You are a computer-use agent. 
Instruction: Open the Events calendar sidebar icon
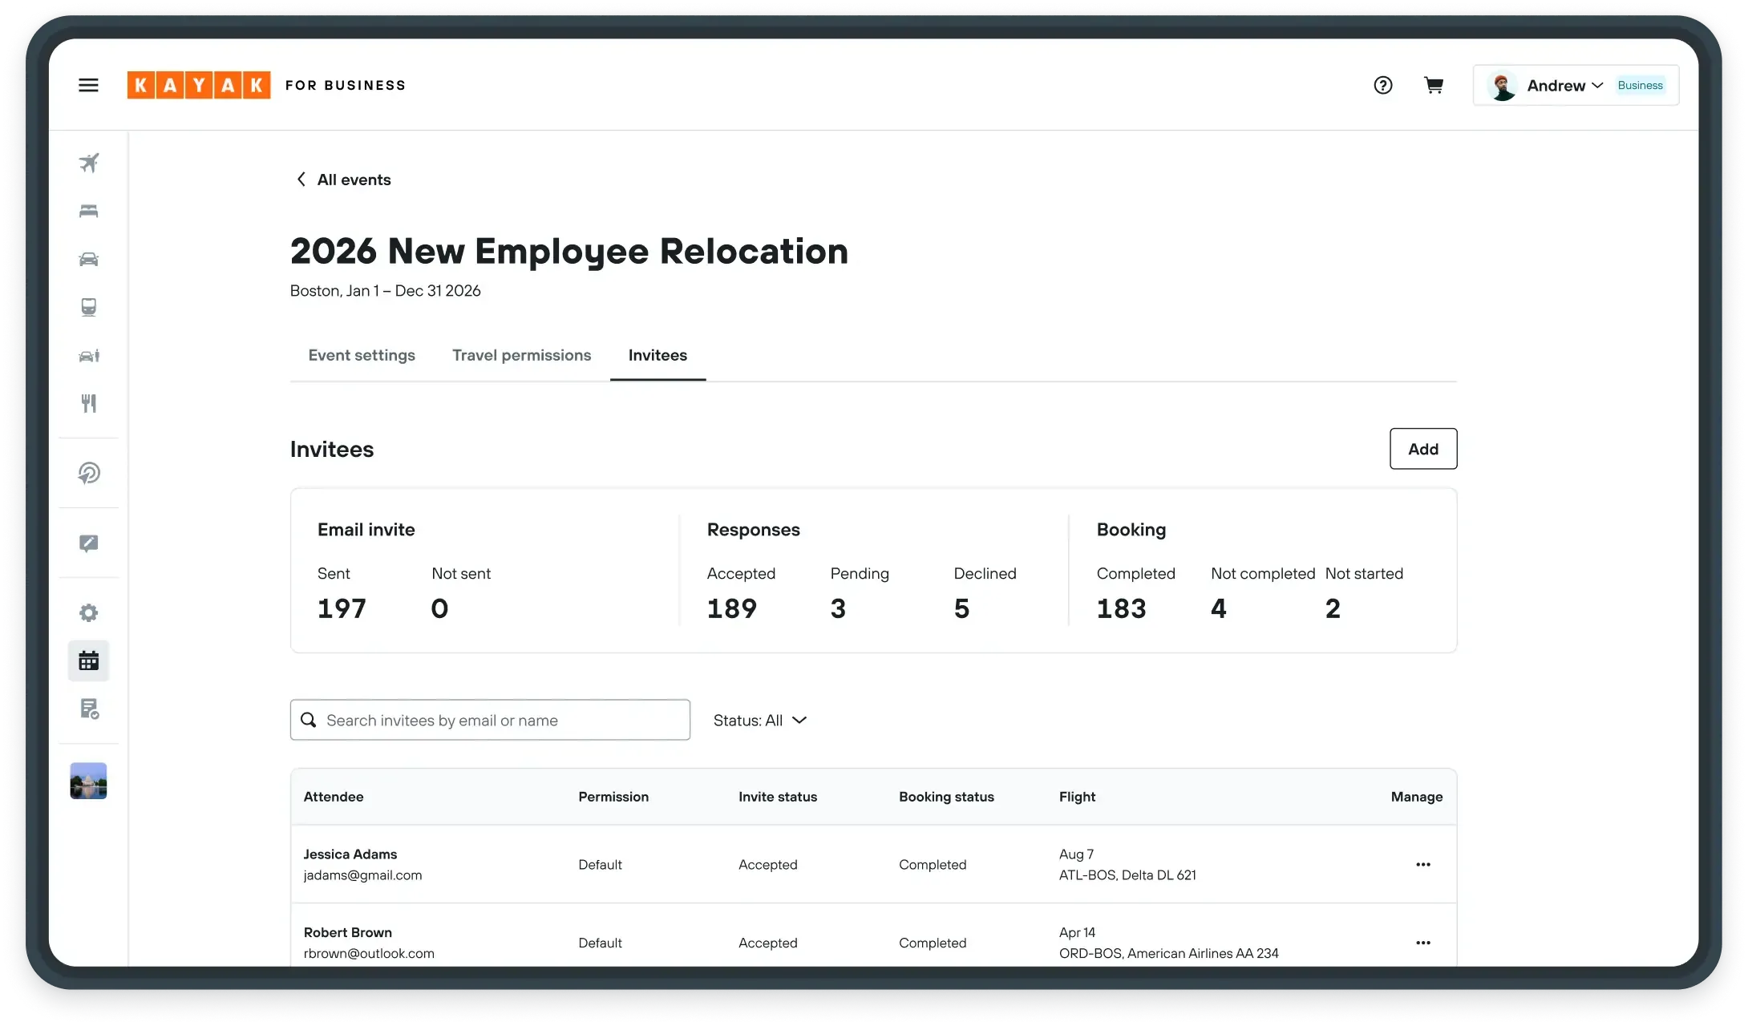point(88,660)
